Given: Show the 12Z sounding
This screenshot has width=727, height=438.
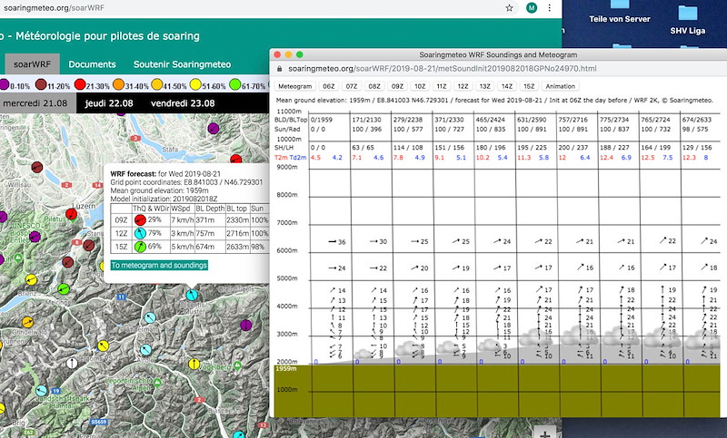Looking at the screenshot, I should click(x=463, y=86).
